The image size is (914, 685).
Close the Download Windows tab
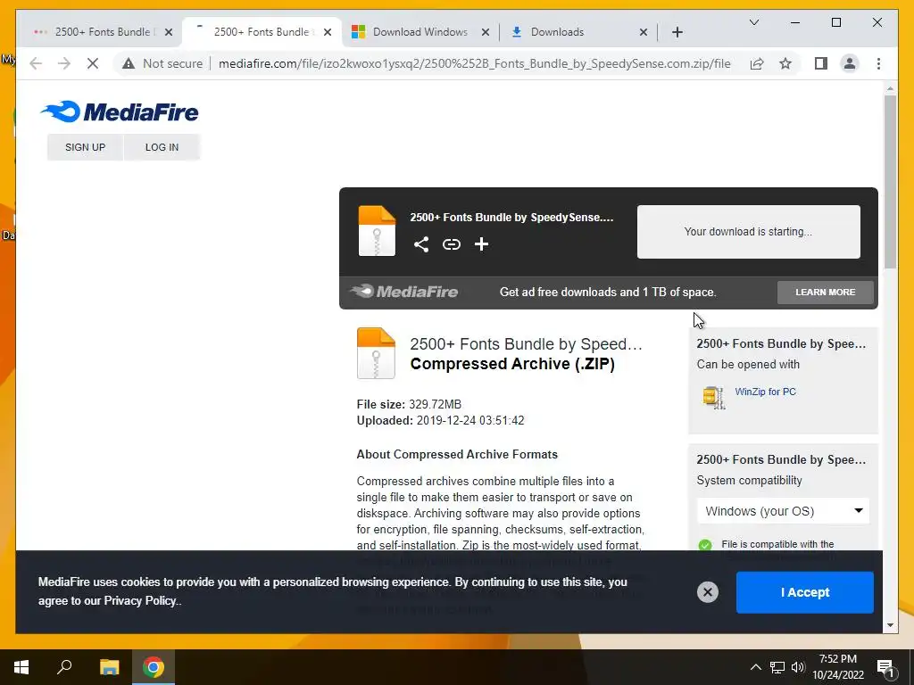(x=485, y=32)
